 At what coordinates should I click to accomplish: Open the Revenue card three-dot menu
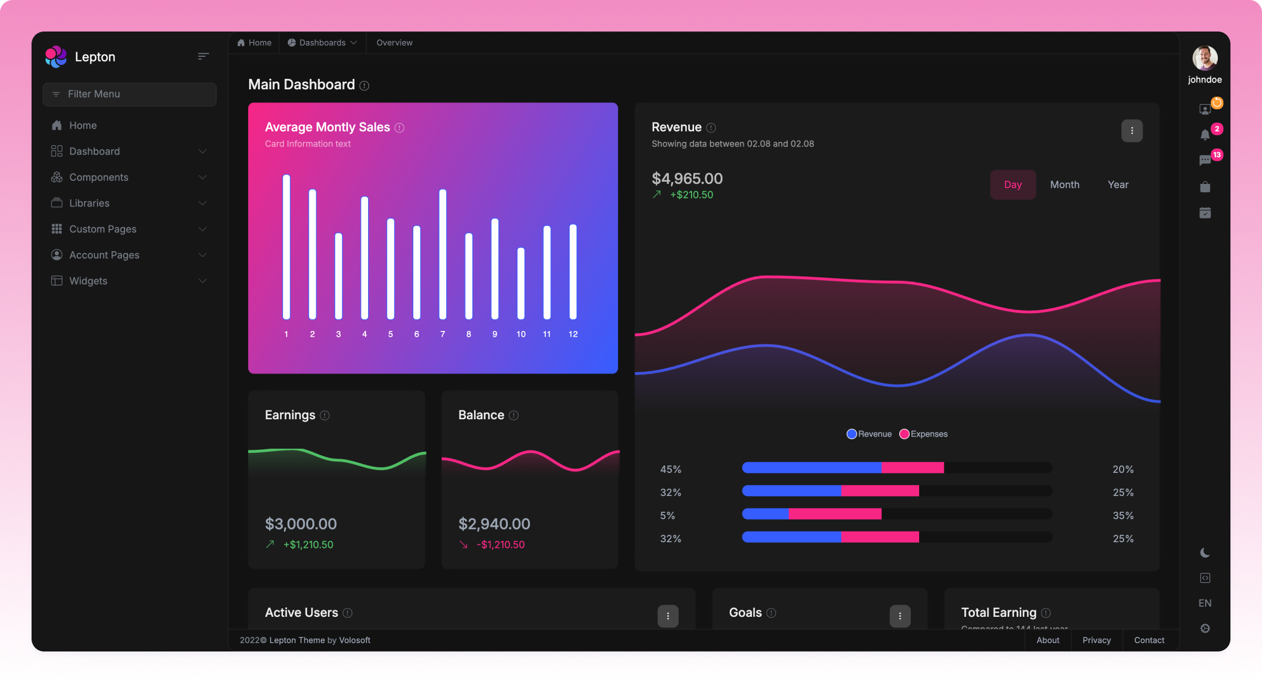[1132, 131]
